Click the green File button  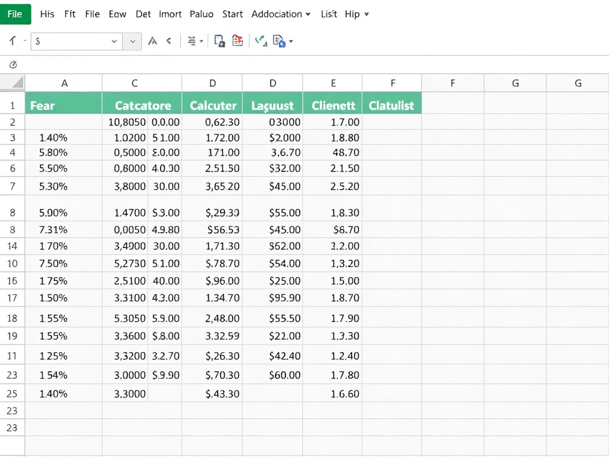[15, 14]
